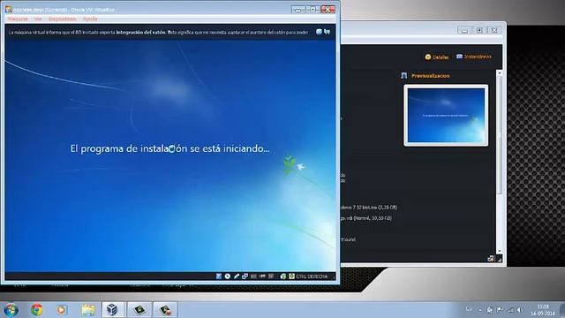Click the optical disc status icon

click(228, 276)
